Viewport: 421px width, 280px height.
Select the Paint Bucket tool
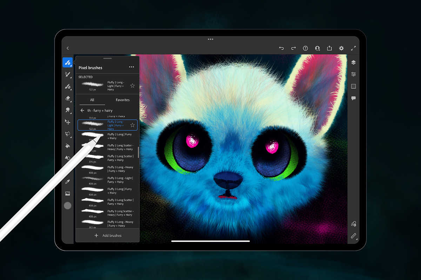point(68,146)
